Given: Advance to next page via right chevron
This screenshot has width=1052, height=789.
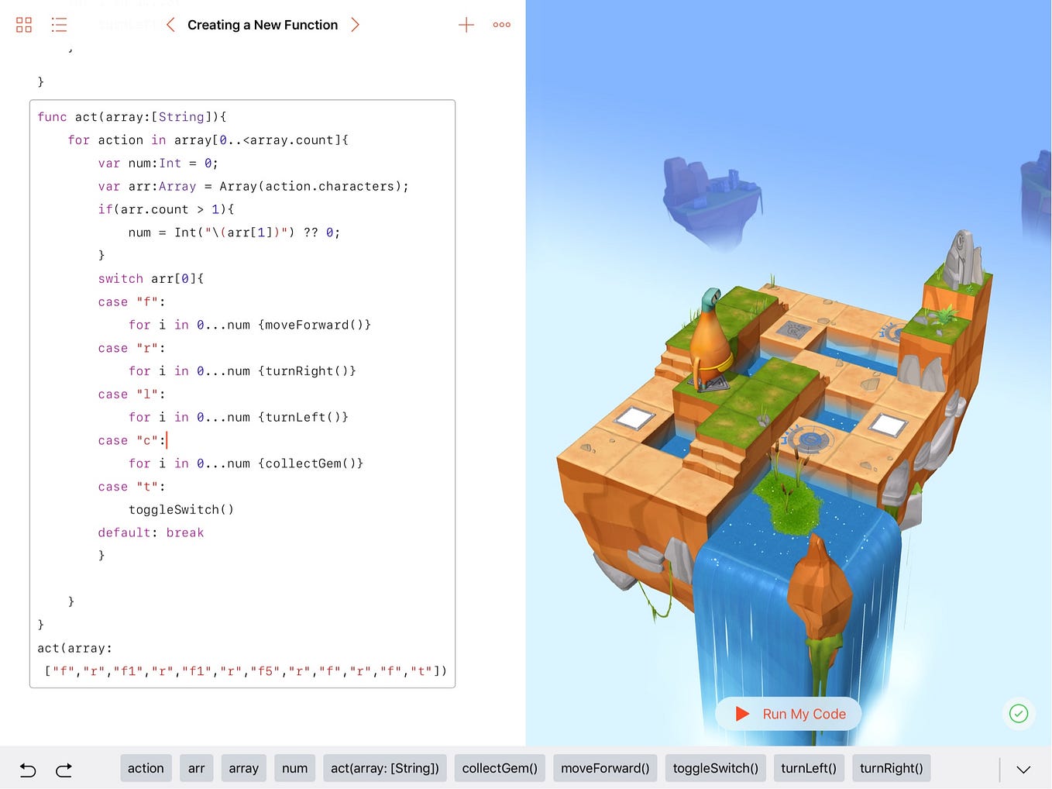Looking at the screenshot, I should [356, 24].
